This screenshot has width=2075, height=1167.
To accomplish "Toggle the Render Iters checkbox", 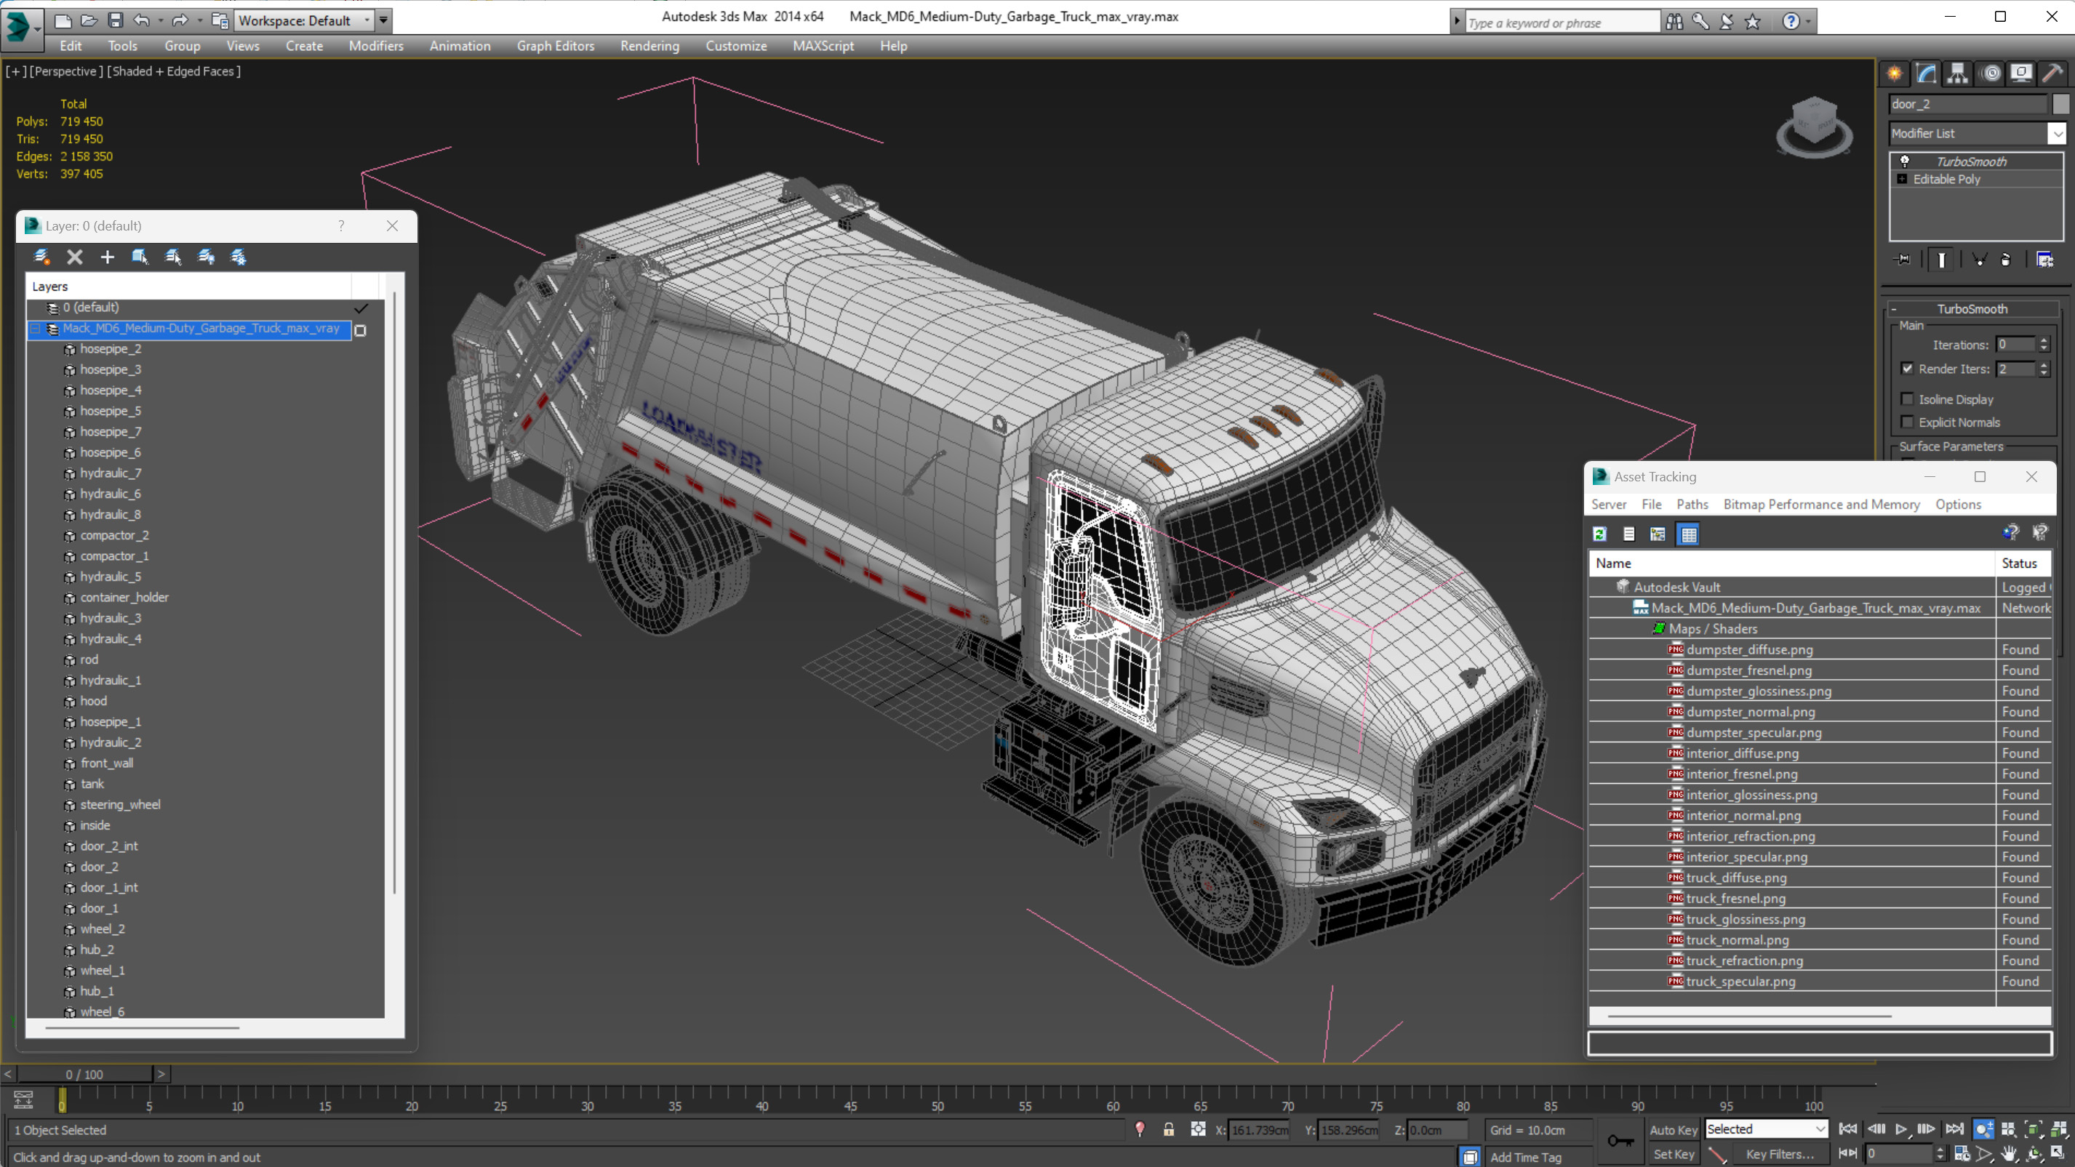I will click(x=1907, y=368).
